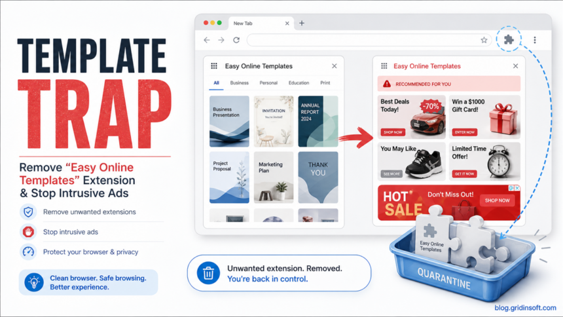563x317 pixels.
Task: Click Enter Now on gift card ad
Action: click(465, 132)
